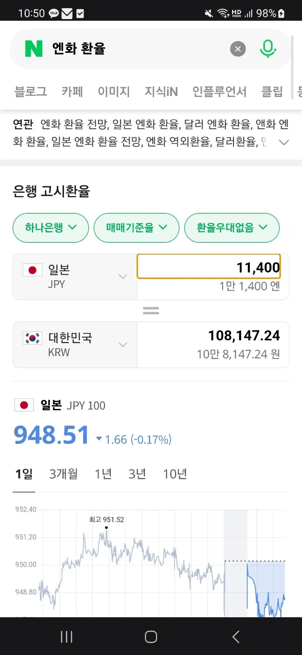Switch to the 블로그 tab

click(31, 92)
